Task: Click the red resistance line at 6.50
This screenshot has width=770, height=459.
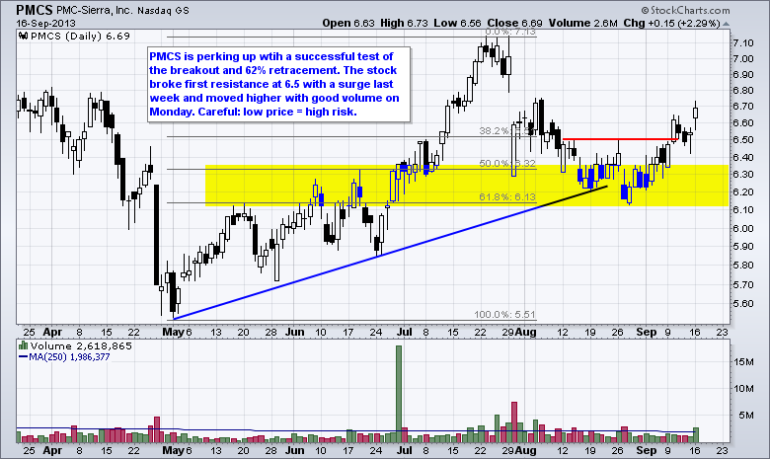Action: (x=621, y=139)
